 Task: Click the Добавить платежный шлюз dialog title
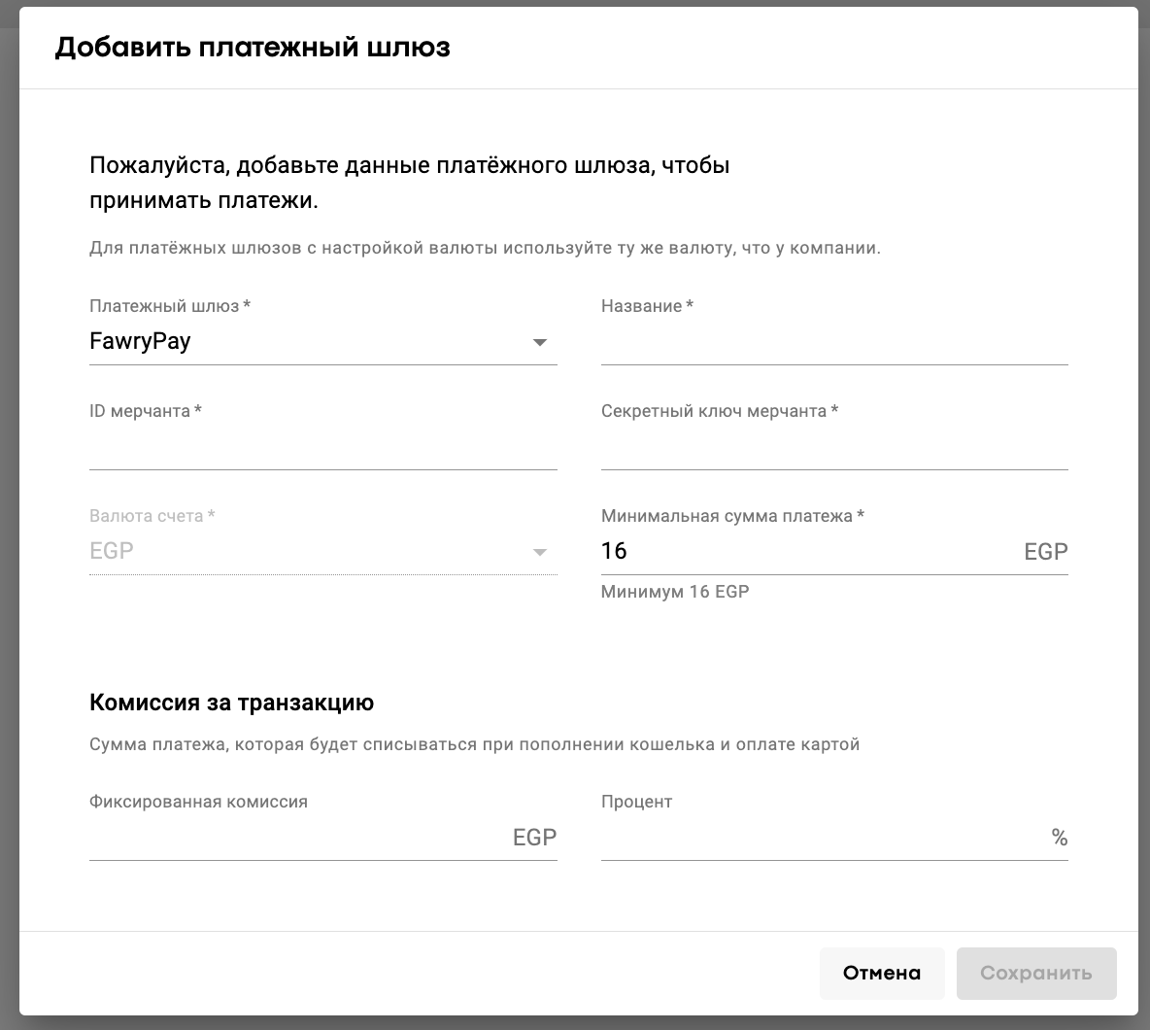click(x=253, y=47)
